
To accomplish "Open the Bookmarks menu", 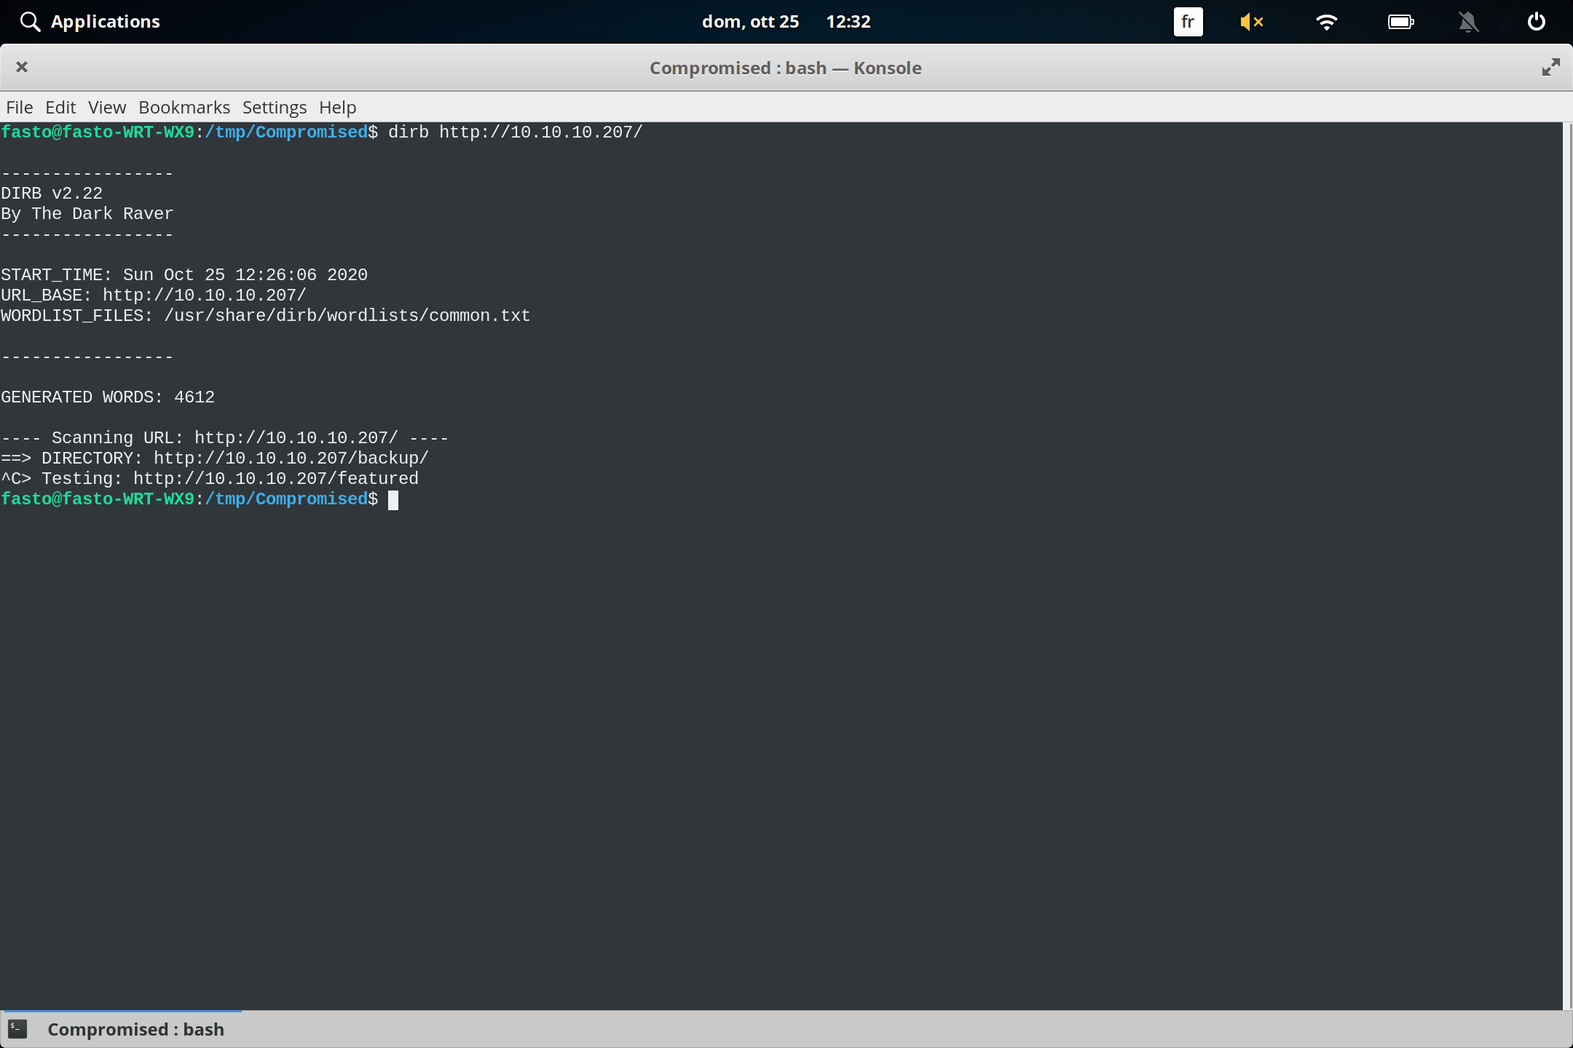I will pyautogui.click(x=184, y=107).
